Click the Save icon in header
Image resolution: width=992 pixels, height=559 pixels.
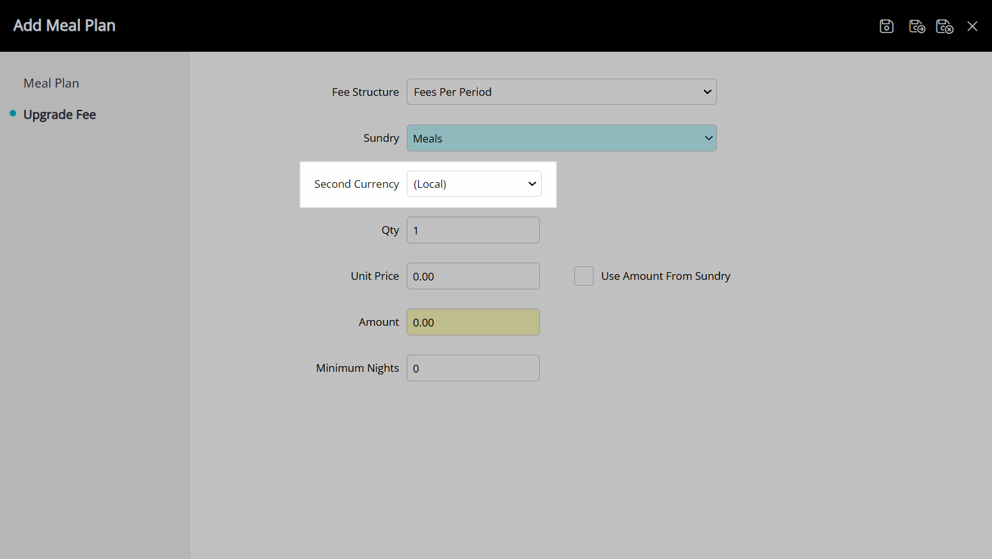(x=886, y=26)
